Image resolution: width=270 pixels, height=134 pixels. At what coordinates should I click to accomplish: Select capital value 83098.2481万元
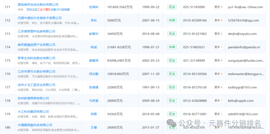pos(119,61)
